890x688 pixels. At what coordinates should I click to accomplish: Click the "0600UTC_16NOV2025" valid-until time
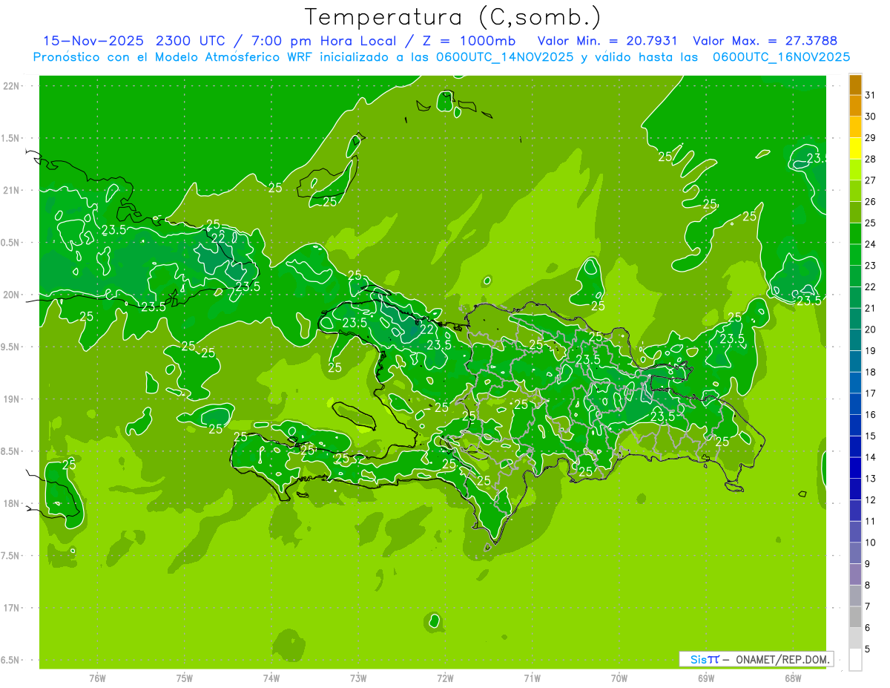(x=781, y=57)
